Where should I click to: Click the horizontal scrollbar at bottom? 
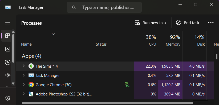[x=108, y=103]
